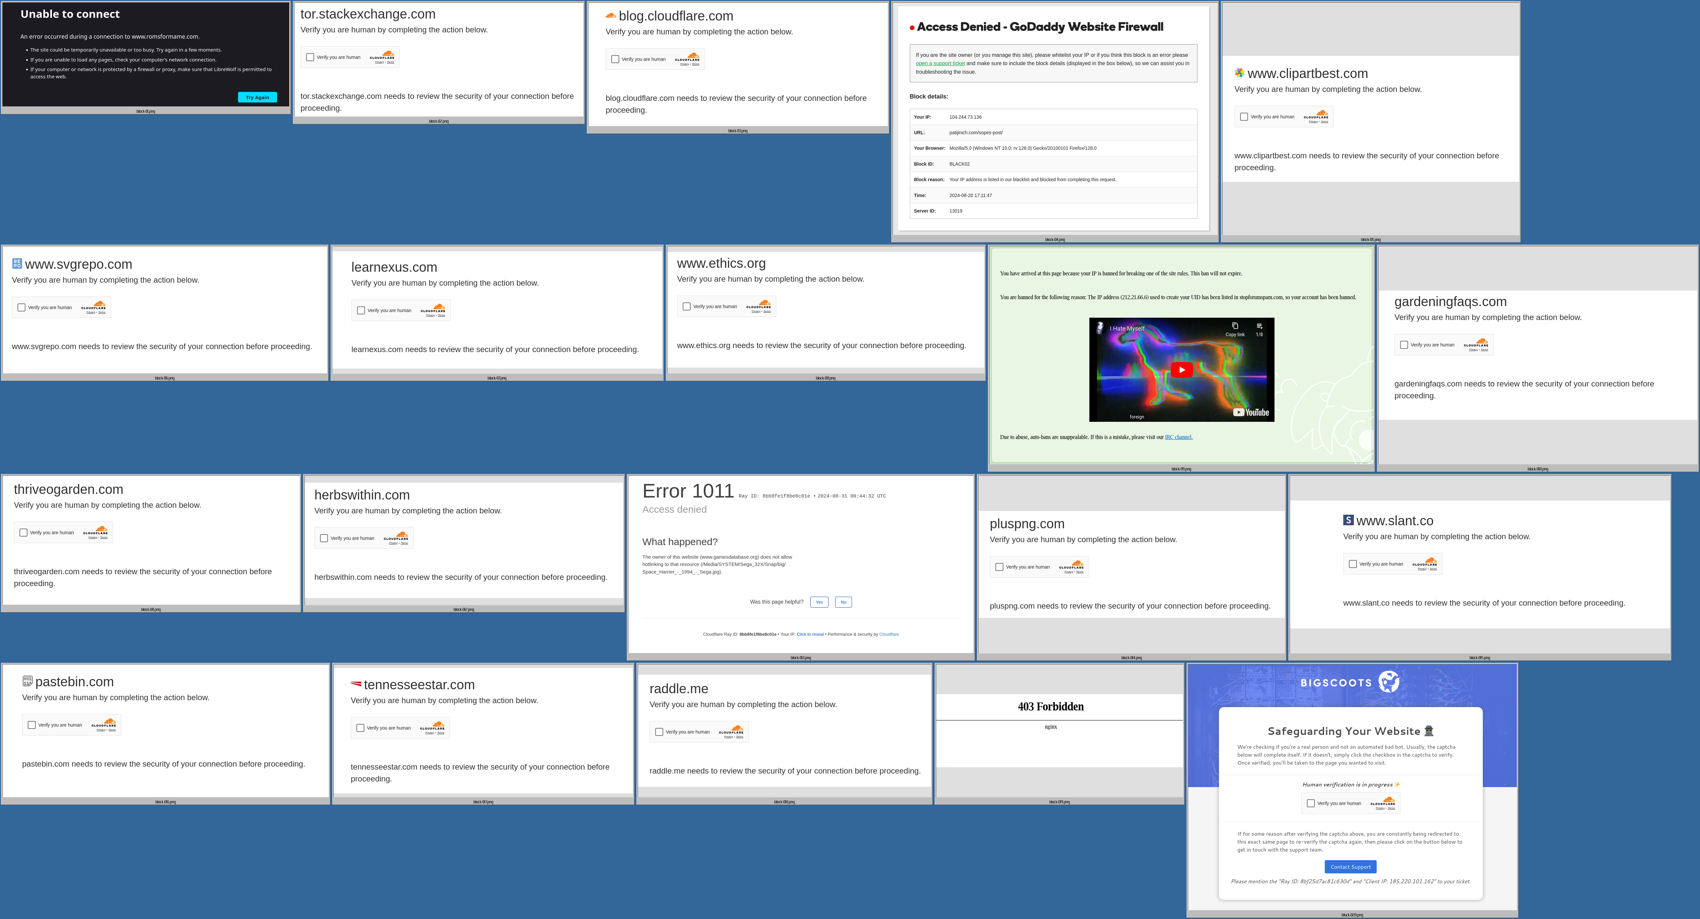Click the Try Again button
Viewport: 1700px width, 919px height.
pyautogui.click(x=257, y=97)
